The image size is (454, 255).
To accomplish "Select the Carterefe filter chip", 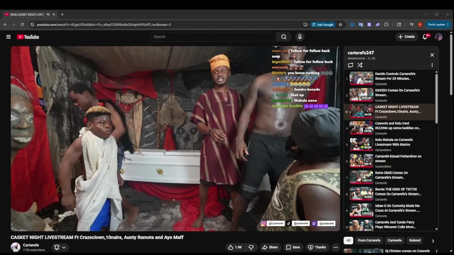I will click(x=394, y=240).
